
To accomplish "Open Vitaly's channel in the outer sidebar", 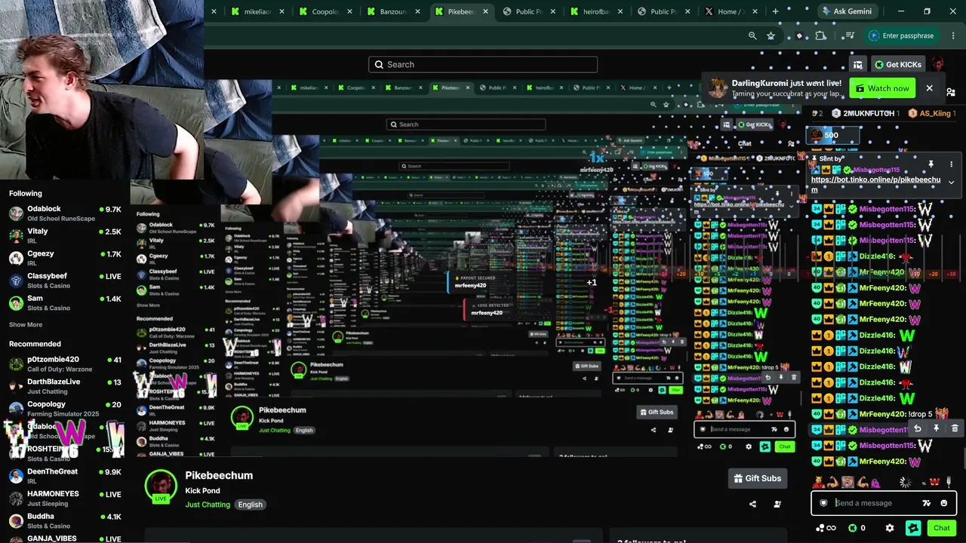I will 65,235.
